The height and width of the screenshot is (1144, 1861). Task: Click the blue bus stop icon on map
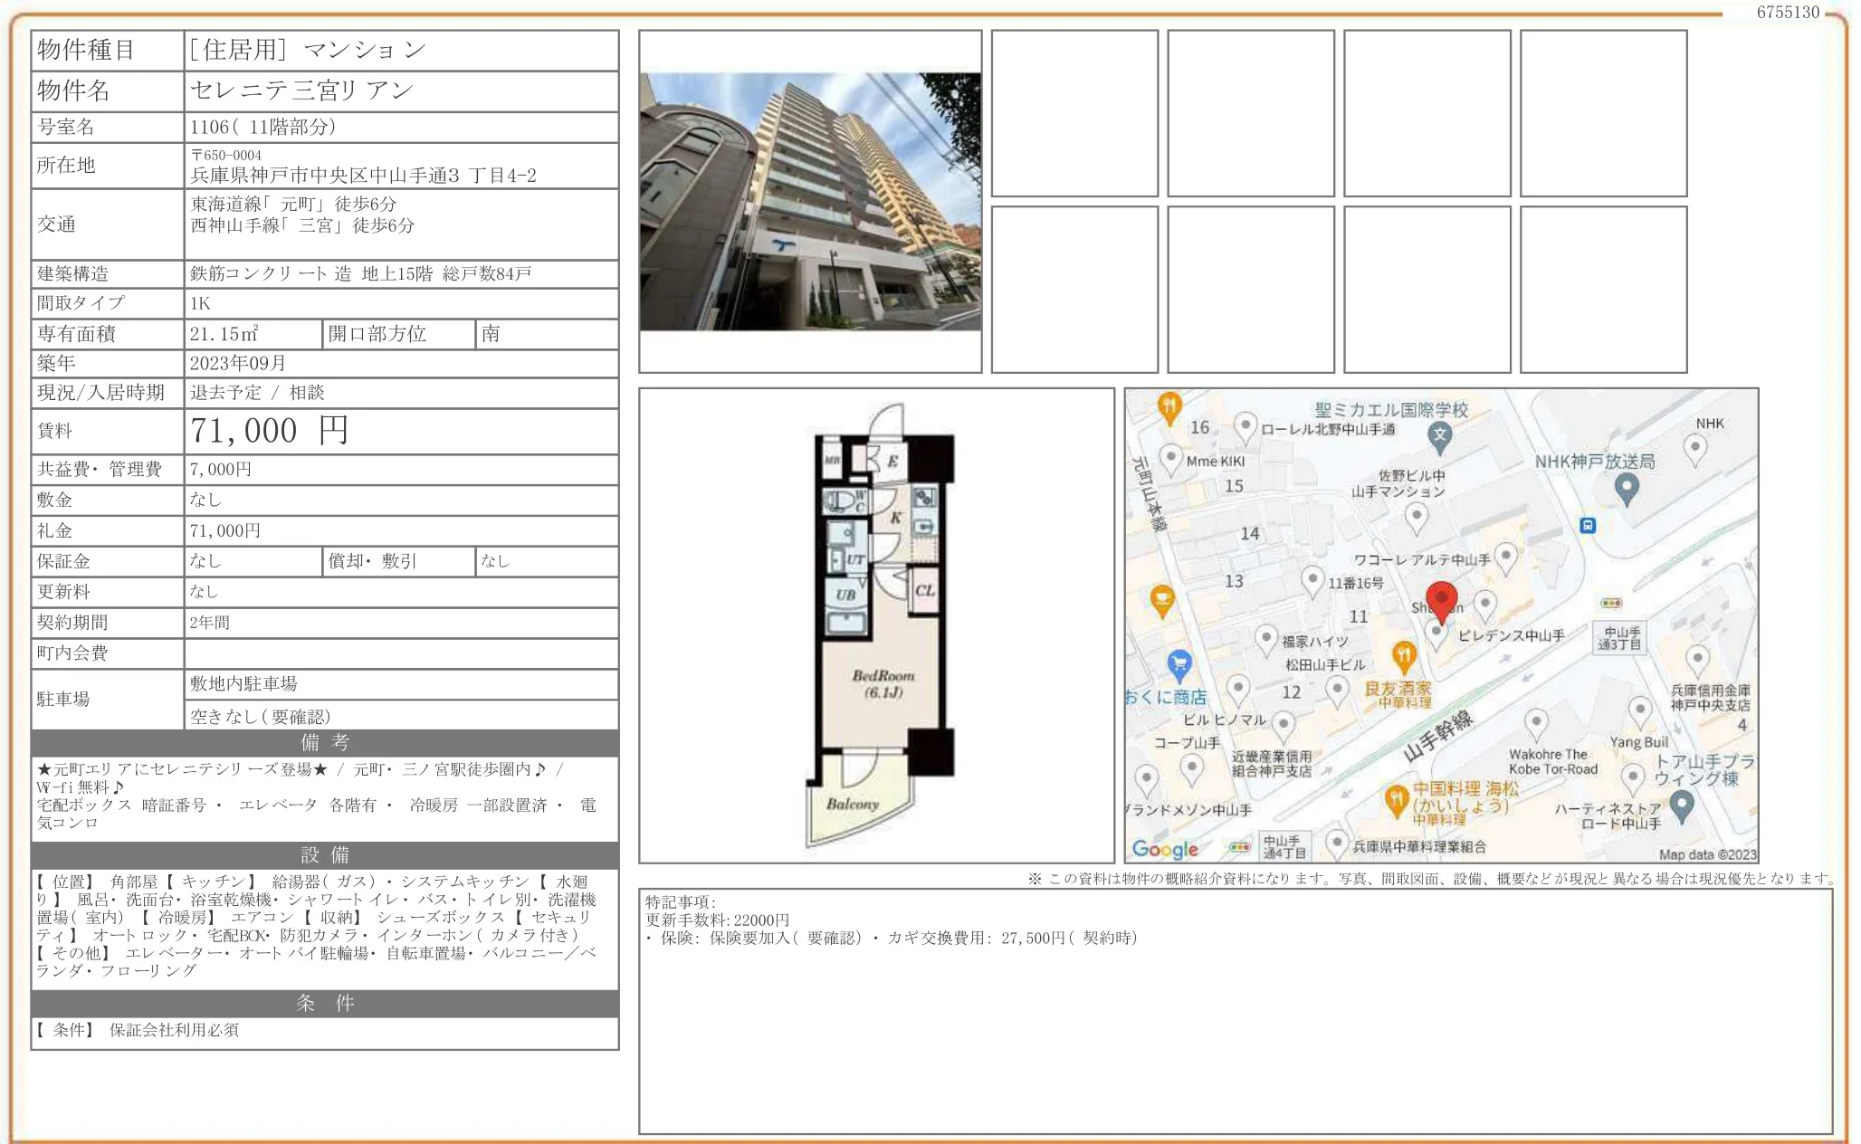[x=1588, y=525]
